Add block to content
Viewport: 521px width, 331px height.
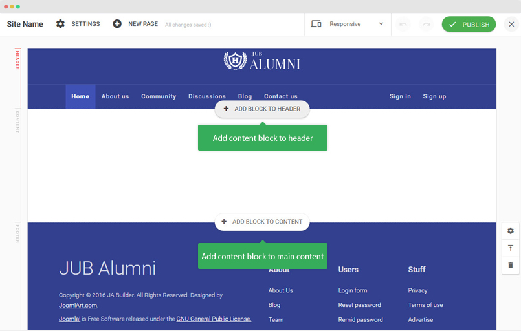click(x=262, y=222)
